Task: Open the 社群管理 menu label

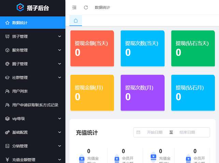Action: click(20, 77)
